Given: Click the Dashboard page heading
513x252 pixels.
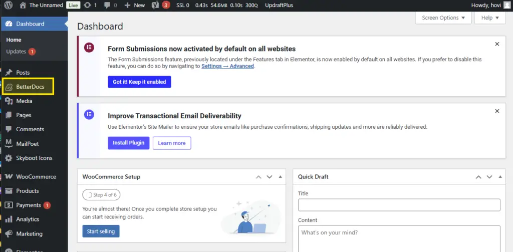Looking at the screenshot, I should [x=100, y=26].
